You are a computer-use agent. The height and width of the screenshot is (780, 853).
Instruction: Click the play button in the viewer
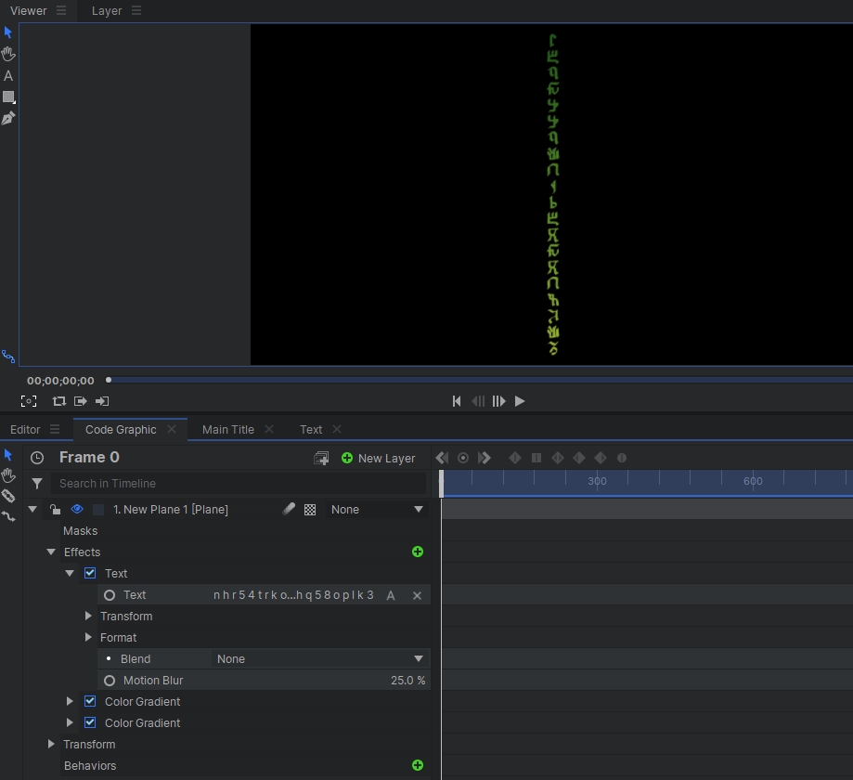[x=520, y=401]
